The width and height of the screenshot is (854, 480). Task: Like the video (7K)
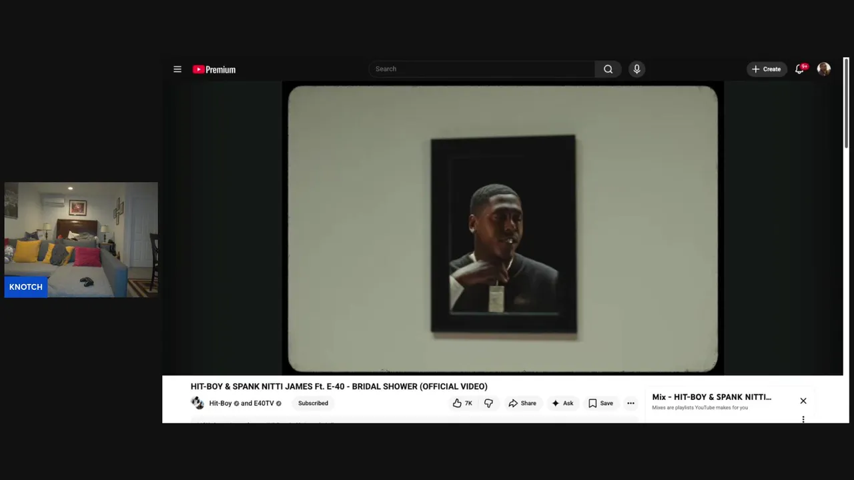click(x=462, y=403)
